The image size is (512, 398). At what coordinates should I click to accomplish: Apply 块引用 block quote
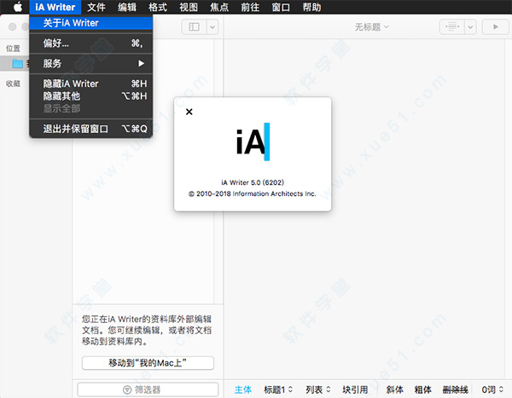click(x=355, y=389)
